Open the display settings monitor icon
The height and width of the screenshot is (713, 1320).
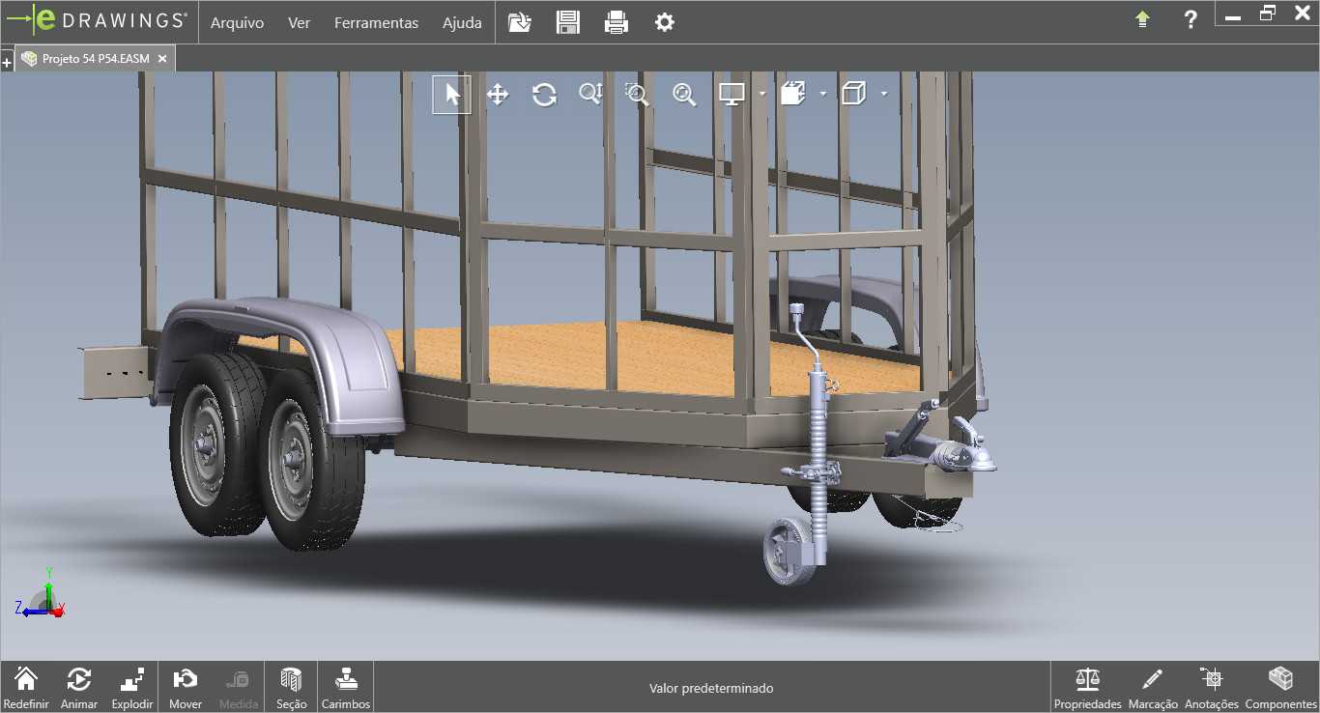click(x=732, y=94)
